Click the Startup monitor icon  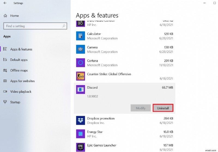[5, 102]
